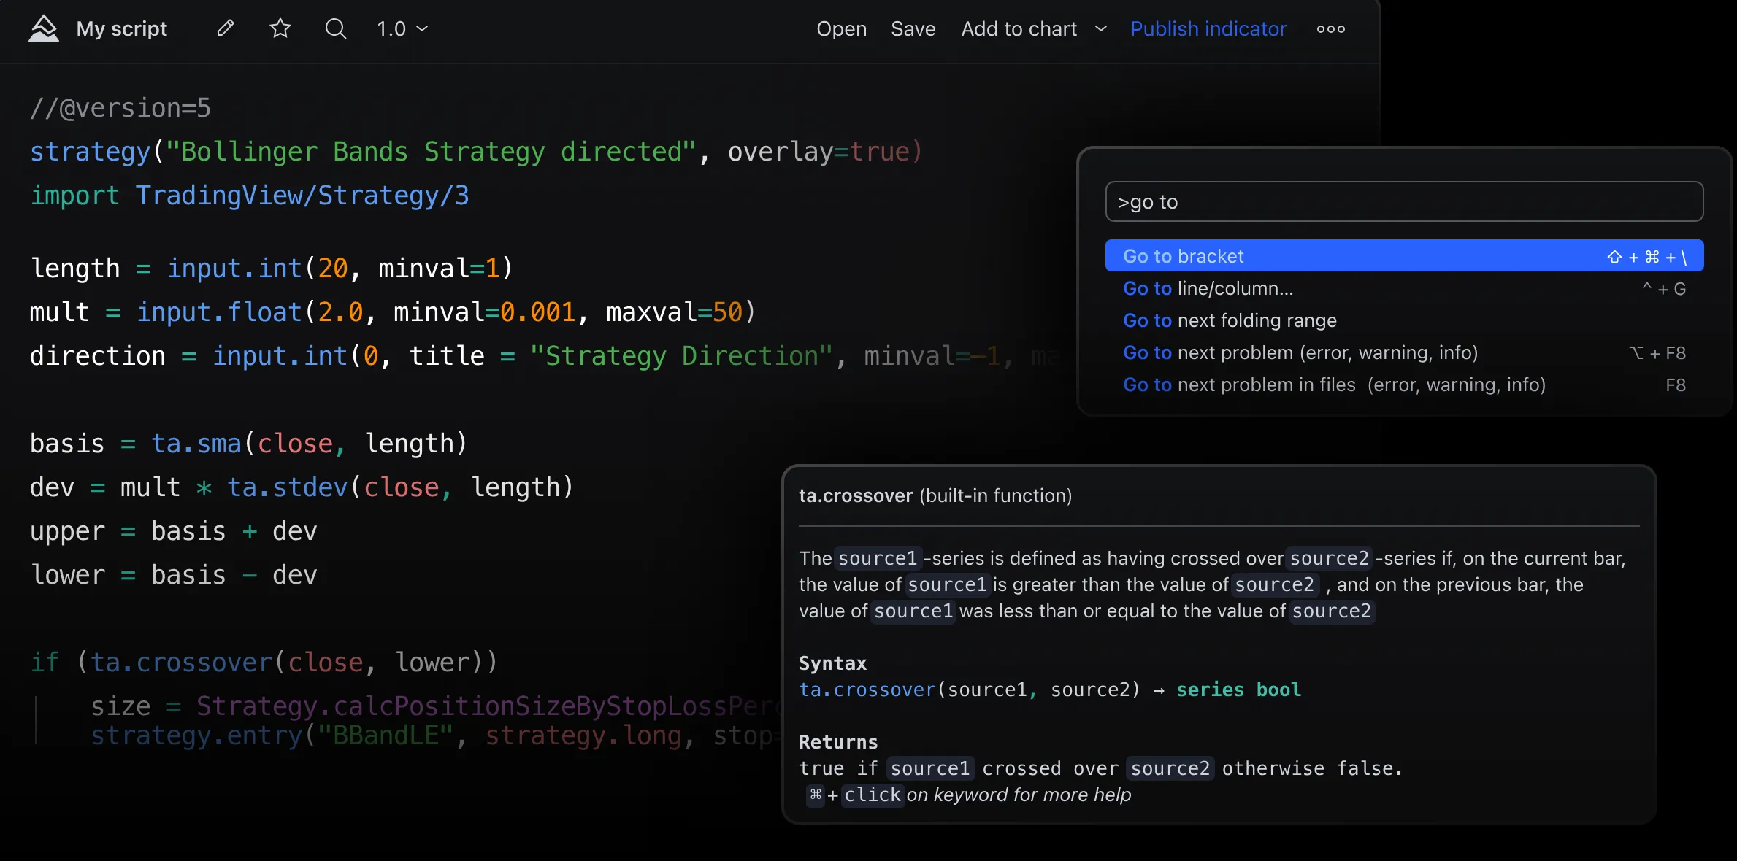Click ta.crossover syntax link in tooltip
This screenshot has width=1737, height=861.
867,690
